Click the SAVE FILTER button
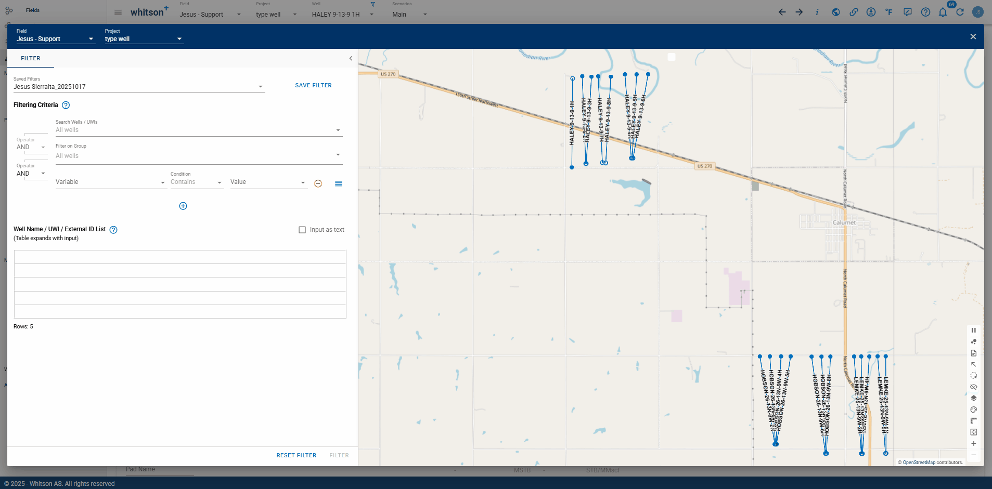 (x=313, y=85)
